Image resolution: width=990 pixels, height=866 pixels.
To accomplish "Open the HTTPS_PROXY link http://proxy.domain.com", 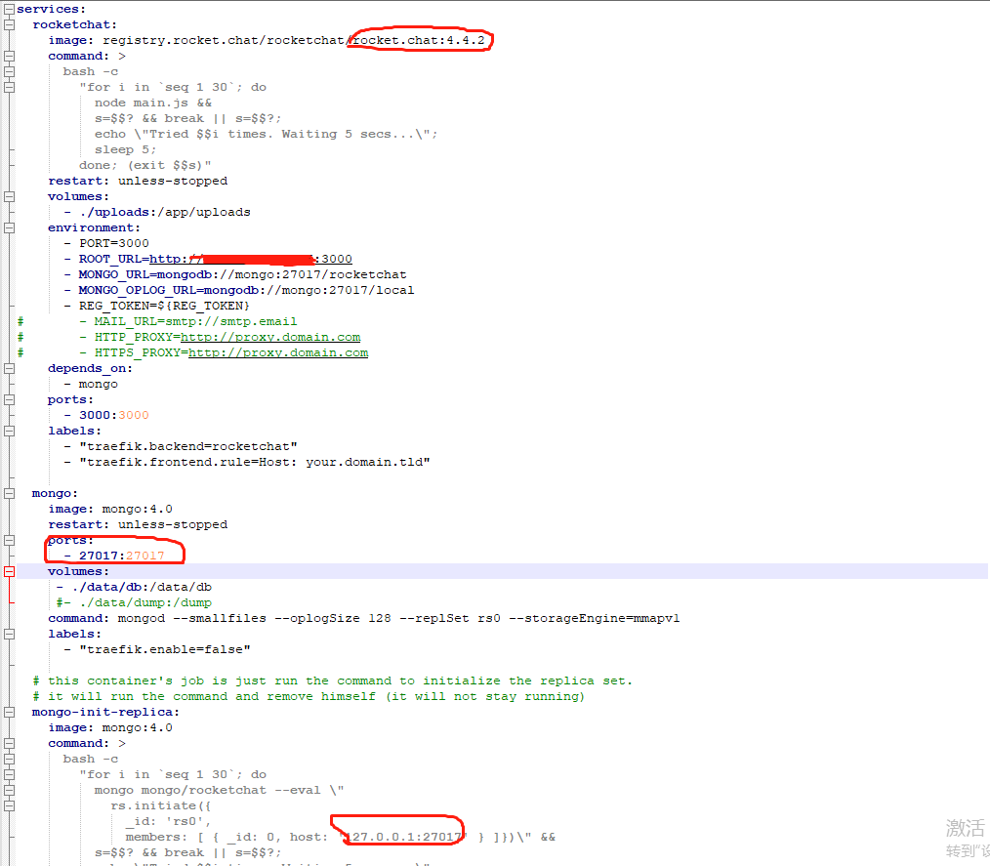I will pyautogui.click(x=278, y=352).
